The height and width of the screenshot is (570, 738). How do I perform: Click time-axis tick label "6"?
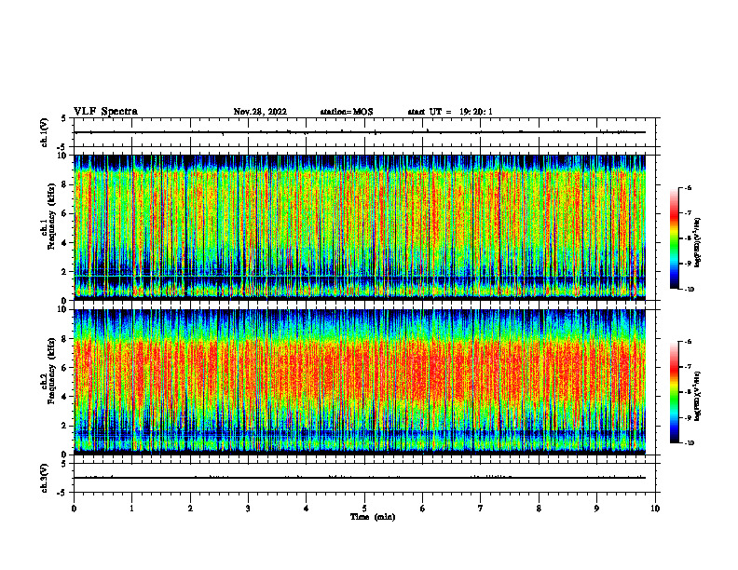423,509
